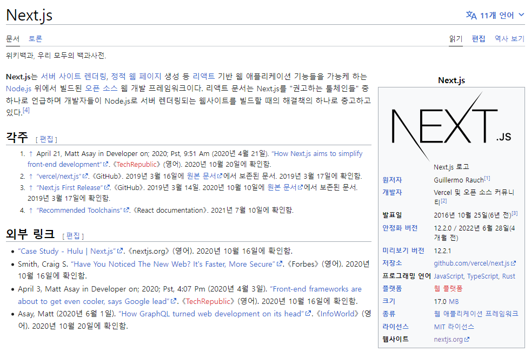Open the 11개 언어 language dropdown
531x352 pixels.
point(495,15)
